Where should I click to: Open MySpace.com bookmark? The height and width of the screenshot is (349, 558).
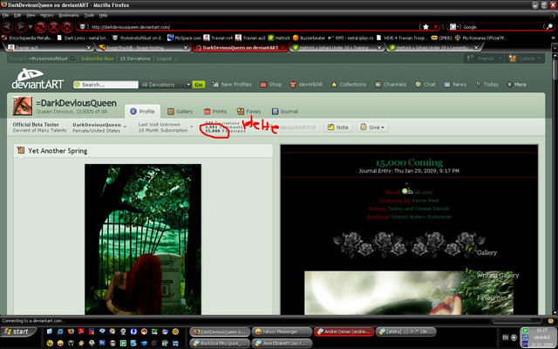coord(184,38)
